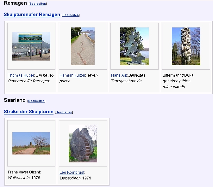Follow the Hans Arp artist link

pyautogui.click(x=119, y=75)
